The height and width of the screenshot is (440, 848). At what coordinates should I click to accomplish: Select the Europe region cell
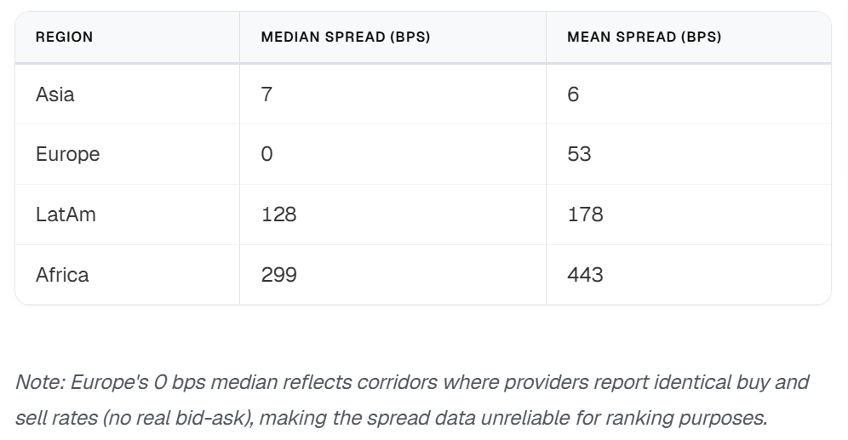pyautogui.click(x=68, y=154)
